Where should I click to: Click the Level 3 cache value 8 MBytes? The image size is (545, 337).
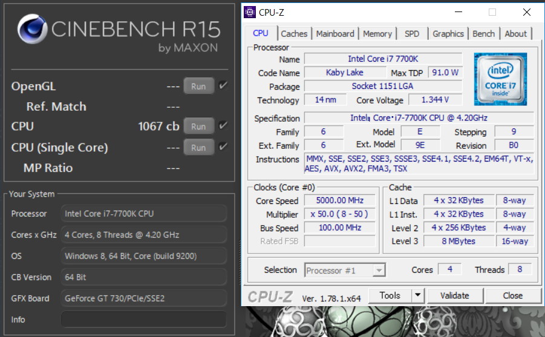(x=459, y=241)
